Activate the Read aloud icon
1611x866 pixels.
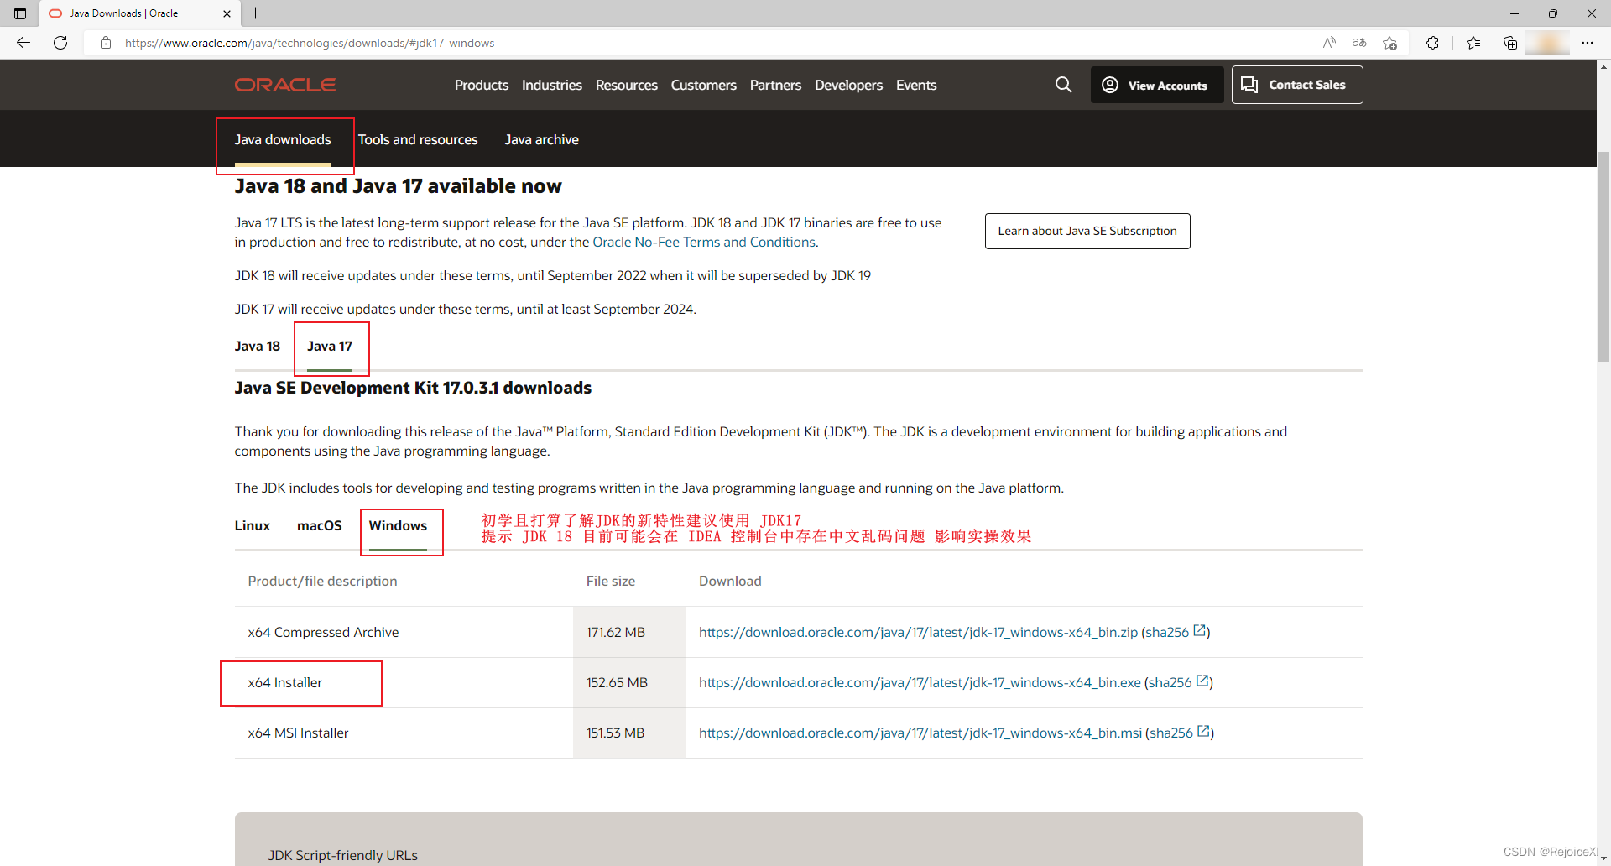[x=1329, y=43]
